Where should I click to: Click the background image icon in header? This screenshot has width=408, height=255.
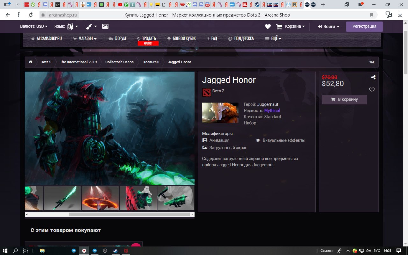(105, 26)
